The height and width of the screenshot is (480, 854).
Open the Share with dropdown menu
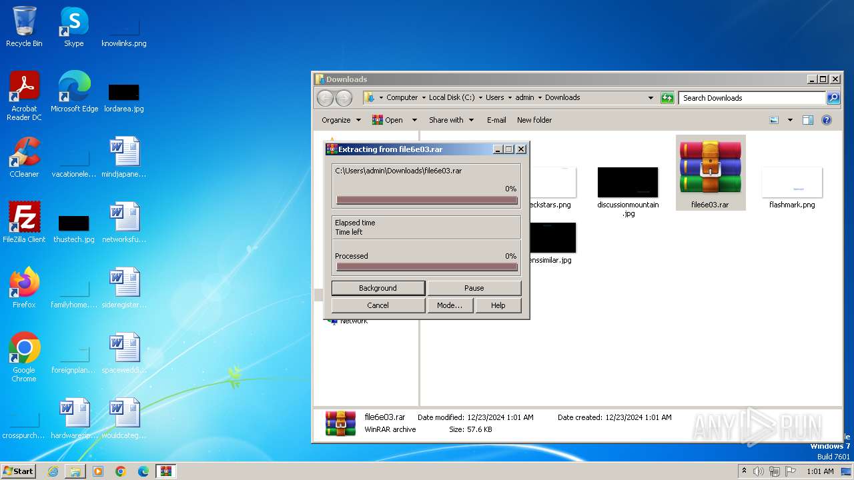tap(452, 120)
